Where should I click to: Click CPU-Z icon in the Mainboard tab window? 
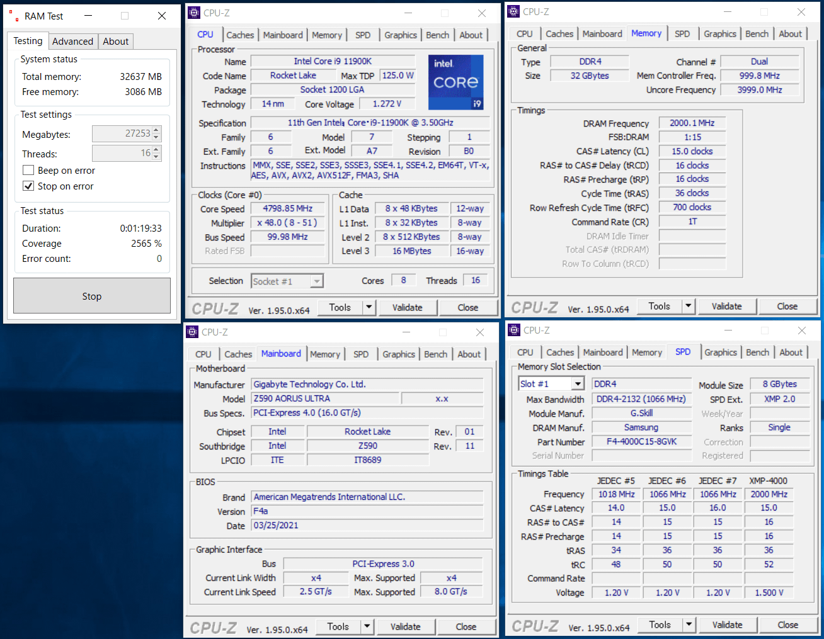[192, 332]
